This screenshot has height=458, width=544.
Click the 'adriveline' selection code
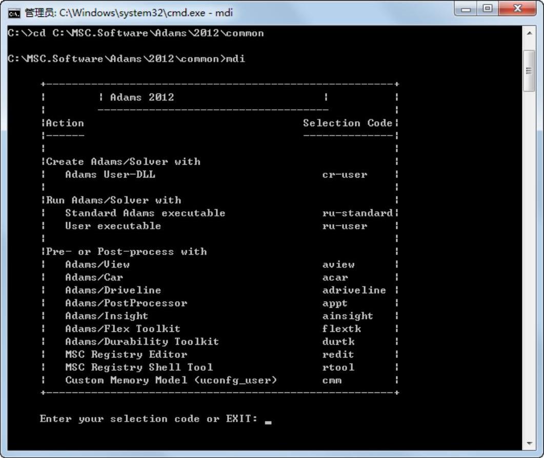354,290
